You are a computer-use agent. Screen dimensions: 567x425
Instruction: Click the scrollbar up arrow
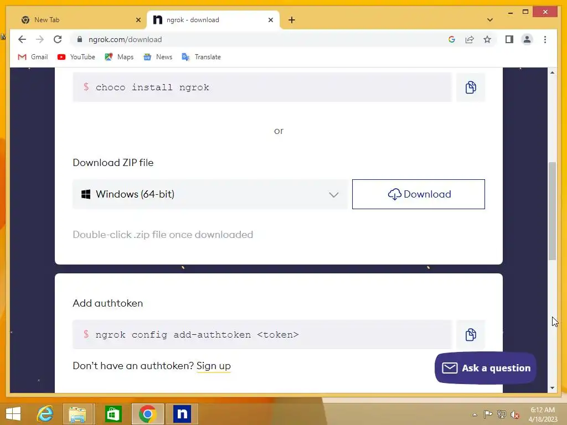click(x=552, y=72)
